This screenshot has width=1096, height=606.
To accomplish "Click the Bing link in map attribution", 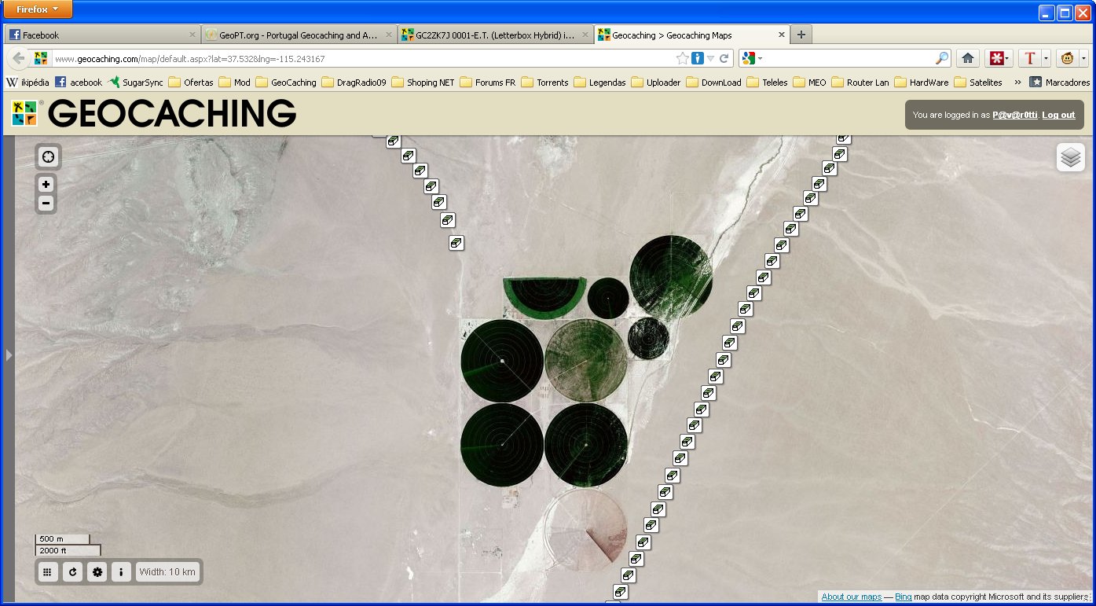I will (x=904, y=597).
